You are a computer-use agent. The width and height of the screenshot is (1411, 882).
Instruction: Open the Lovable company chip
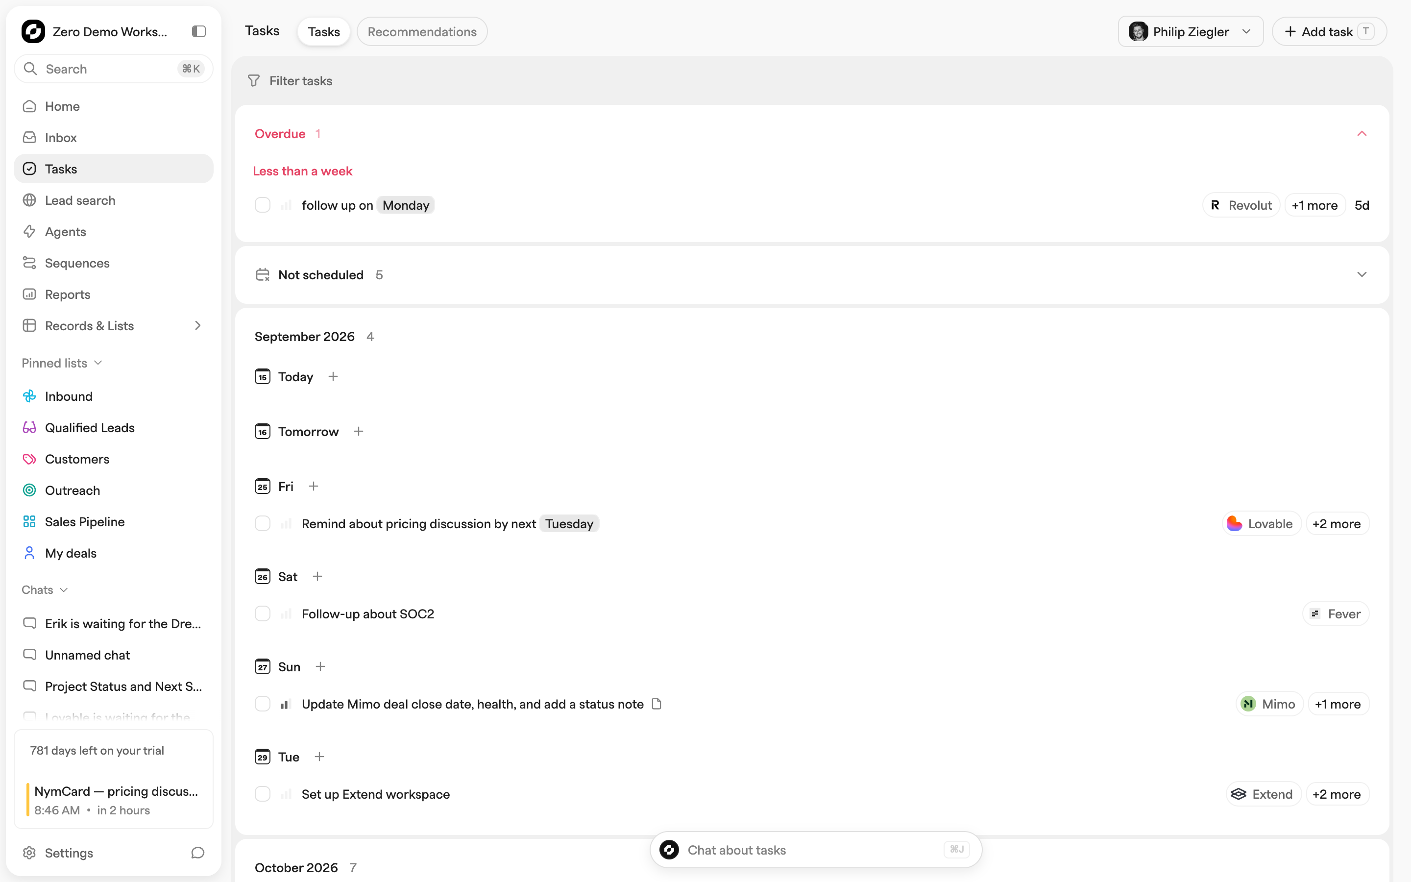coord(1261,524)
